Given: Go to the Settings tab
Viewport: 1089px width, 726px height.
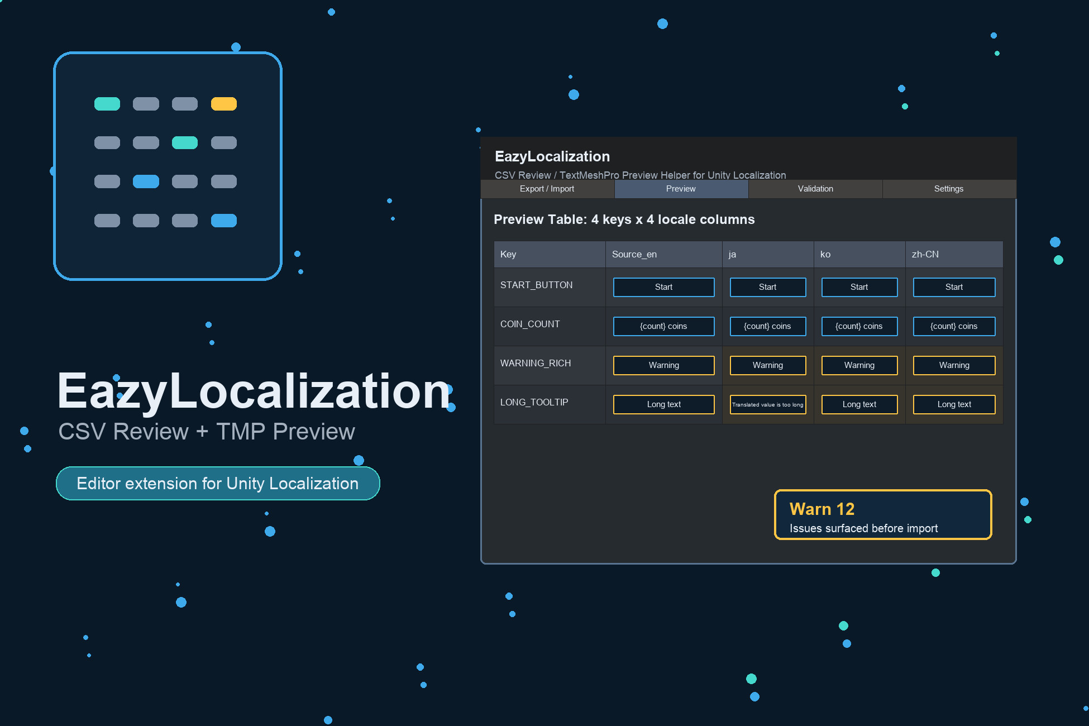Looking at the screenshot, I should pyautogui.click(x=949, y=189).
